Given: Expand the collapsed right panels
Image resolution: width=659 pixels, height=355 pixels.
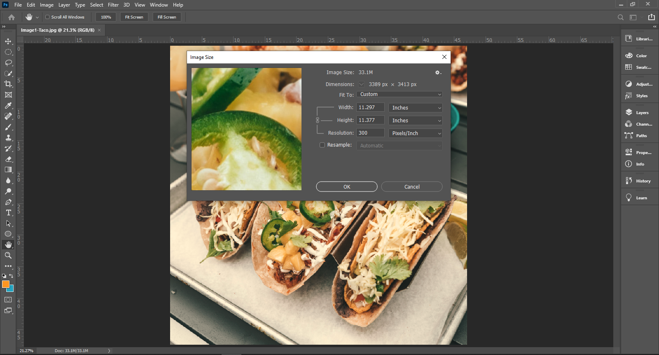Looking at the screenshot, I should click(655, 26).
